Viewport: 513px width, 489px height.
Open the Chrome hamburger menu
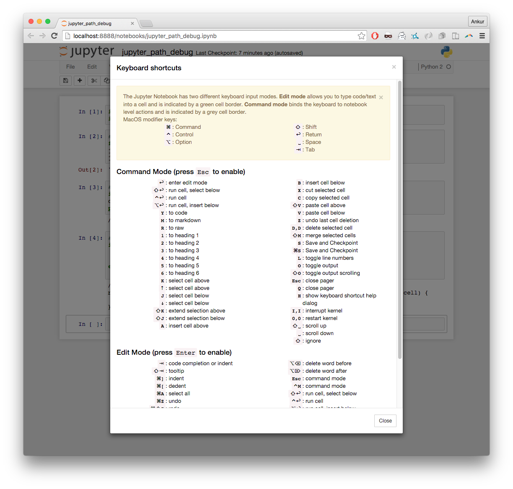[x=482, y=36]
